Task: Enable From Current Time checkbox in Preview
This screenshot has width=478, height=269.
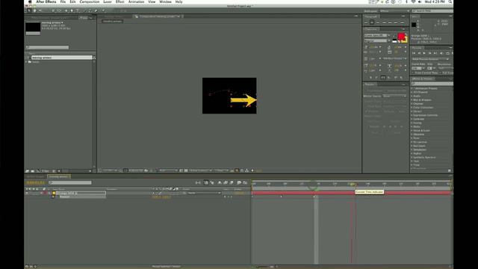Action: pyautogui.click(x=413, y=73)
